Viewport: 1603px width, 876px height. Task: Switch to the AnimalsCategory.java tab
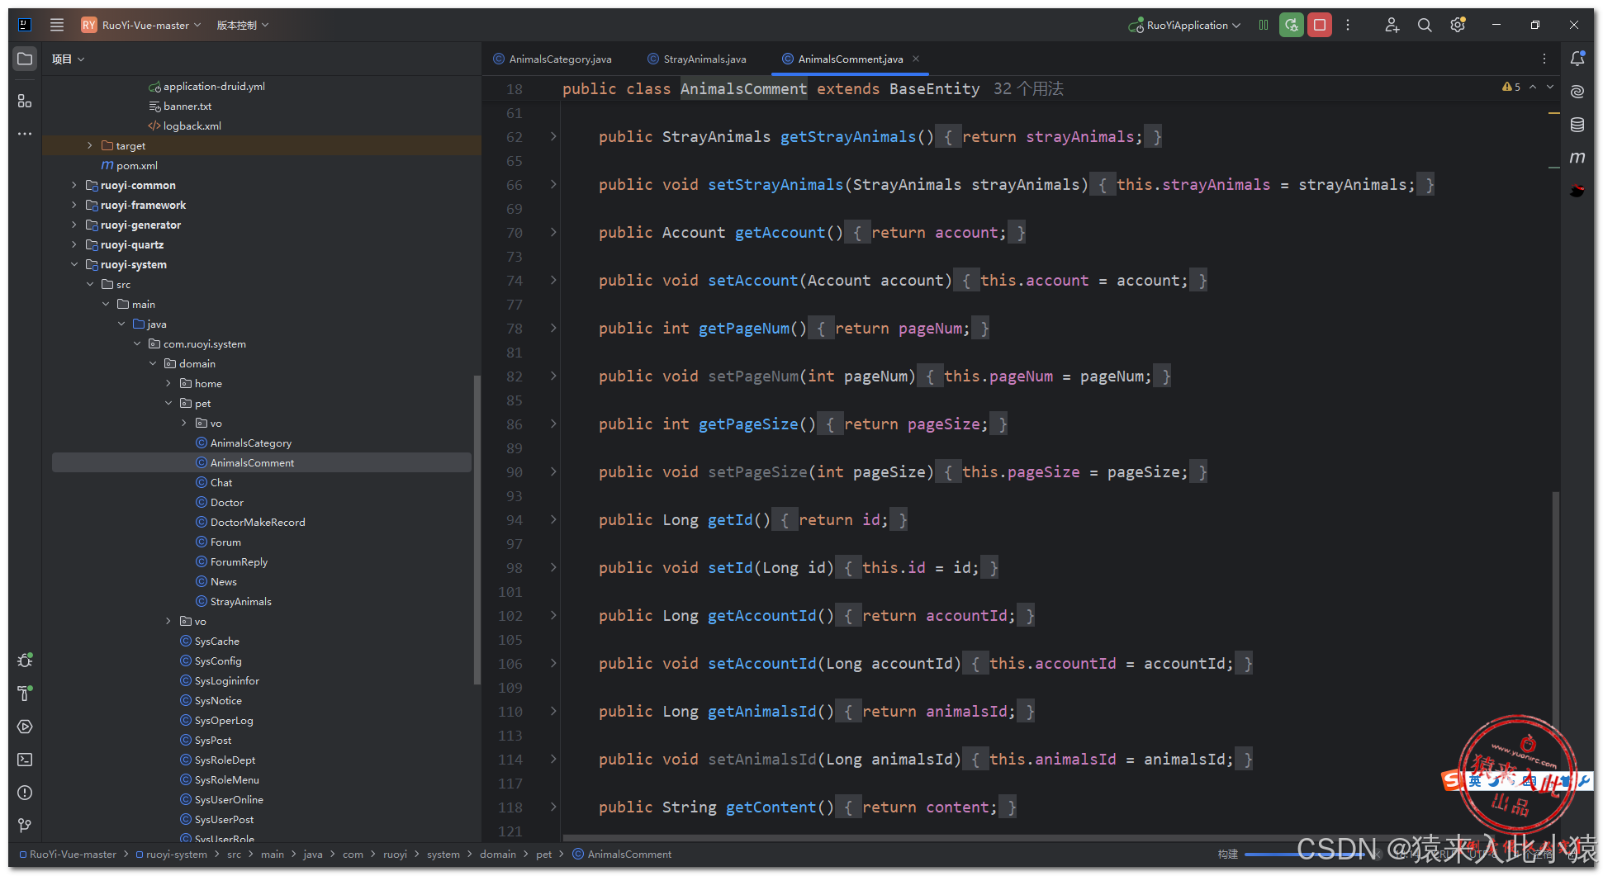point(553,59)
